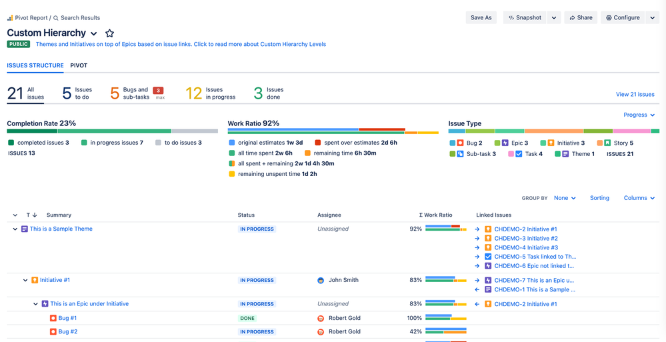Click the Pivot Report breadcrumb icon
This screenshot has height=342, width=666.
[10, 18]
